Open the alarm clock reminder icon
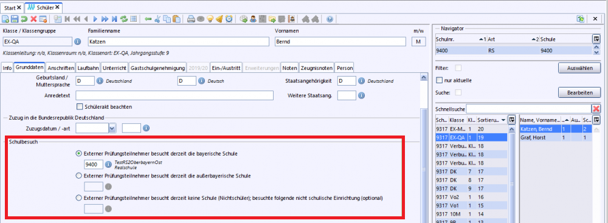Screen dimensions: 608x223 pyautogui.click(x=229, y=19)
